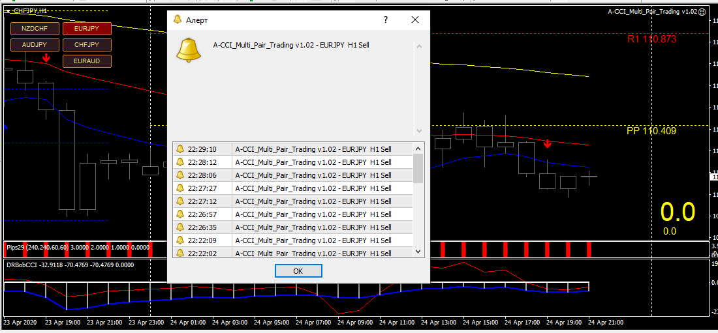Image resolution: width=718 pixels, height=333 pixels.
Task: Click bell icon of 22:28:12 row
Action: point(180,162)
